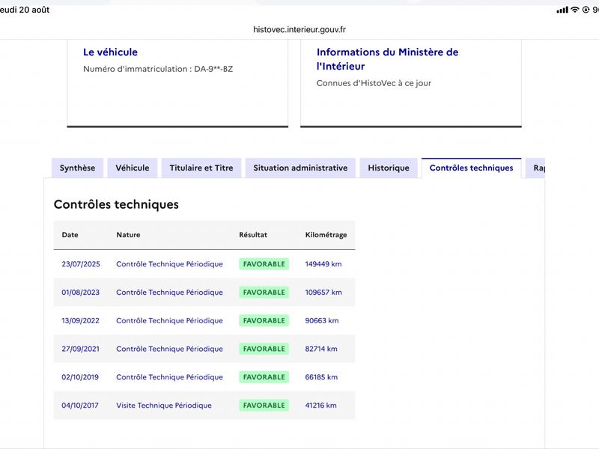
Task: Switch to the Véhicule tab
Action: pyautogui.click(x=133, y=168)
